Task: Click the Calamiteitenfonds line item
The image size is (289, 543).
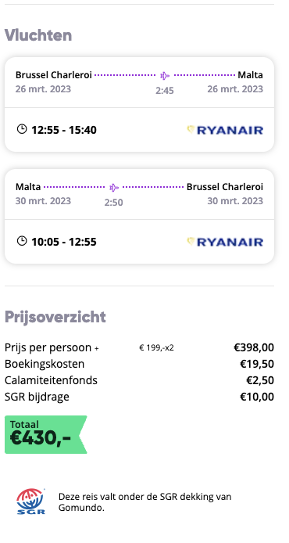Action: point(139,380)
